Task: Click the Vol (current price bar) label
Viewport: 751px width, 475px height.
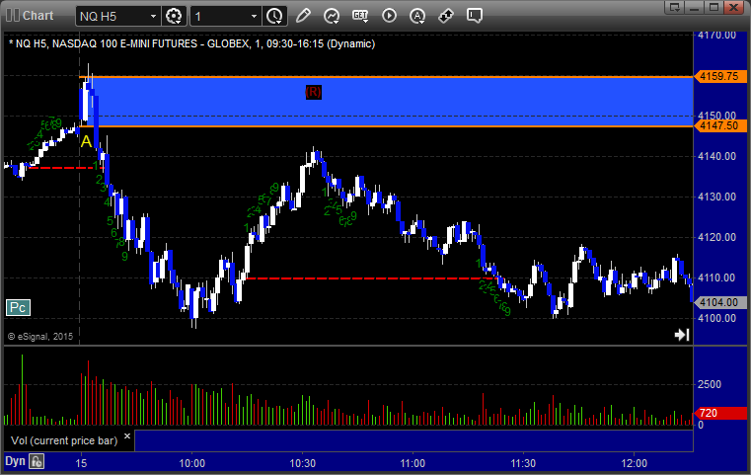Action: 64,440
